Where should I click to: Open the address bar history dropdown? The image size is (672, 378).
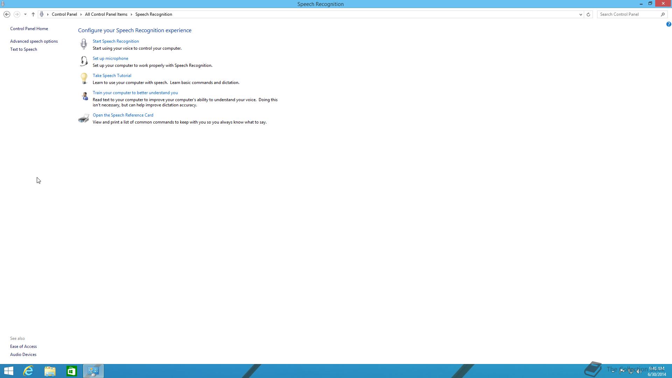(x=581, y=14)
